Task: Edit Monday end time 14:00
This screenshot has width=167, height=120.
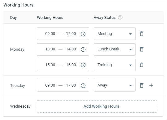Action: point(71,49)
